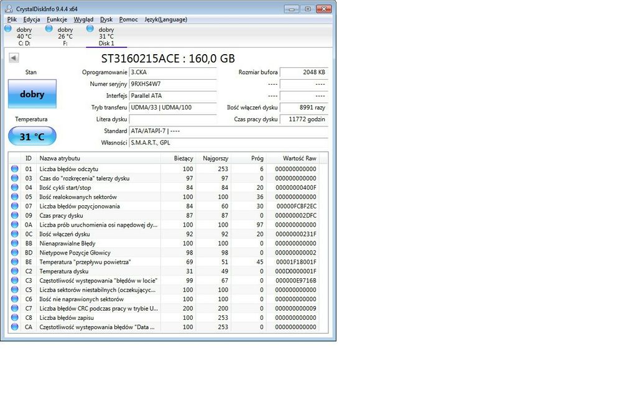This screenshot has width=622, height=397.
Task: Open the Plik menu
Action: (x=12, y=19)
